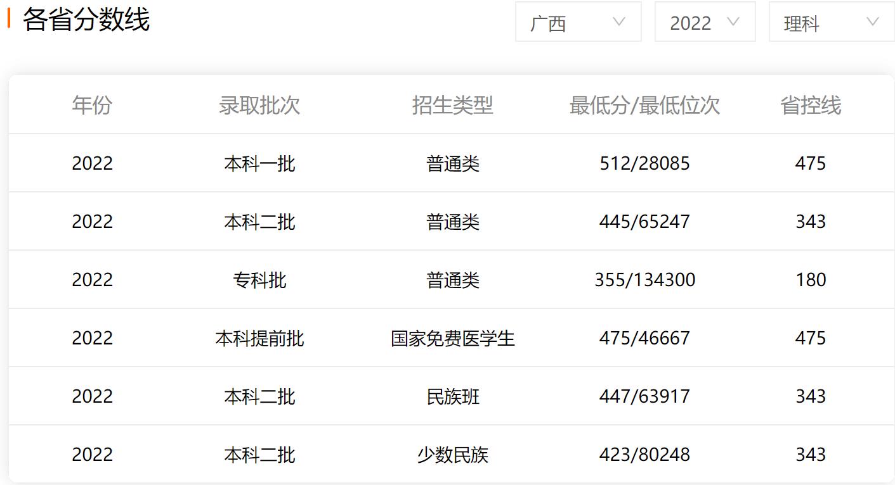
Task: Click the chevron arrow beside 广西
Action: coord(619,22)
